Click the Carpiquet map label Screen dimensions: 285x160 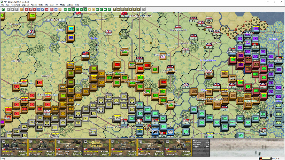[93, 131]
